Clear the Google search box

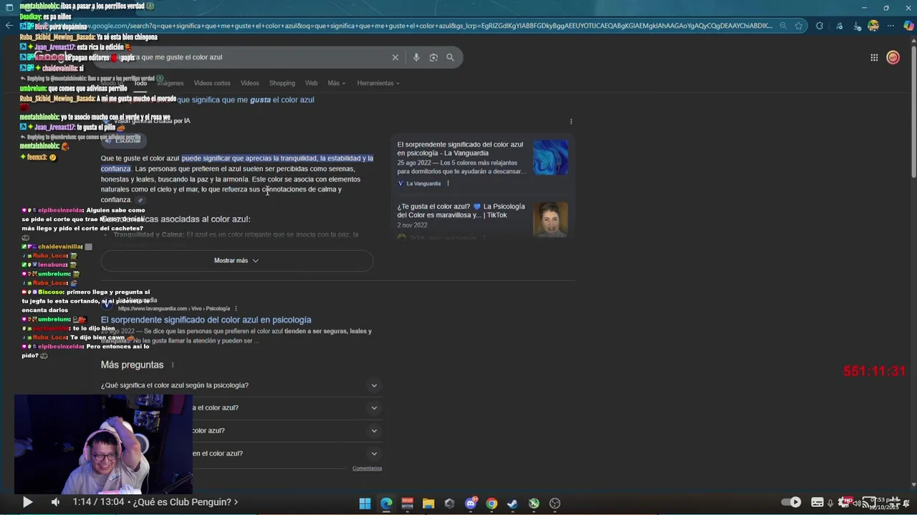pos(395,57)
